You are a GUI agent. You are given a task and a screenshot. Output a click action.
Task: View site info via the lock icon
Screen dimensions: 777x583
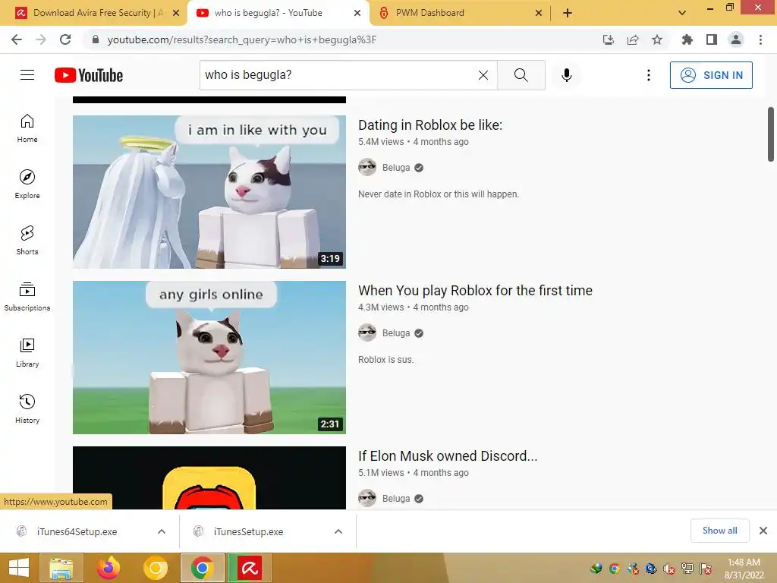point(96,39)
